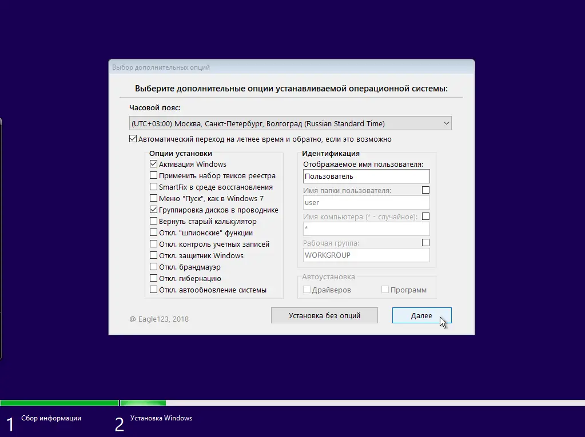The image size is (585, 437).
Task: Uncheck Группировка дисков в проводнике
Action: click(x=153, y=210)
